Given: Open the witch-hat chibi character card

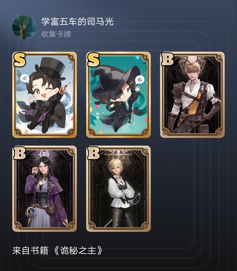Looking at the screenshot, I should [118, 95].
